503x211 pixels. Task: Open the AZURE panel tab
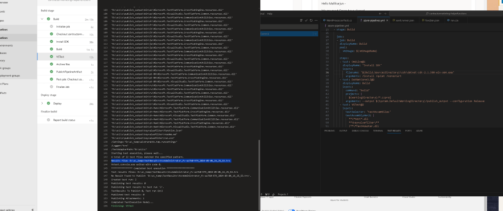[419, 131]
